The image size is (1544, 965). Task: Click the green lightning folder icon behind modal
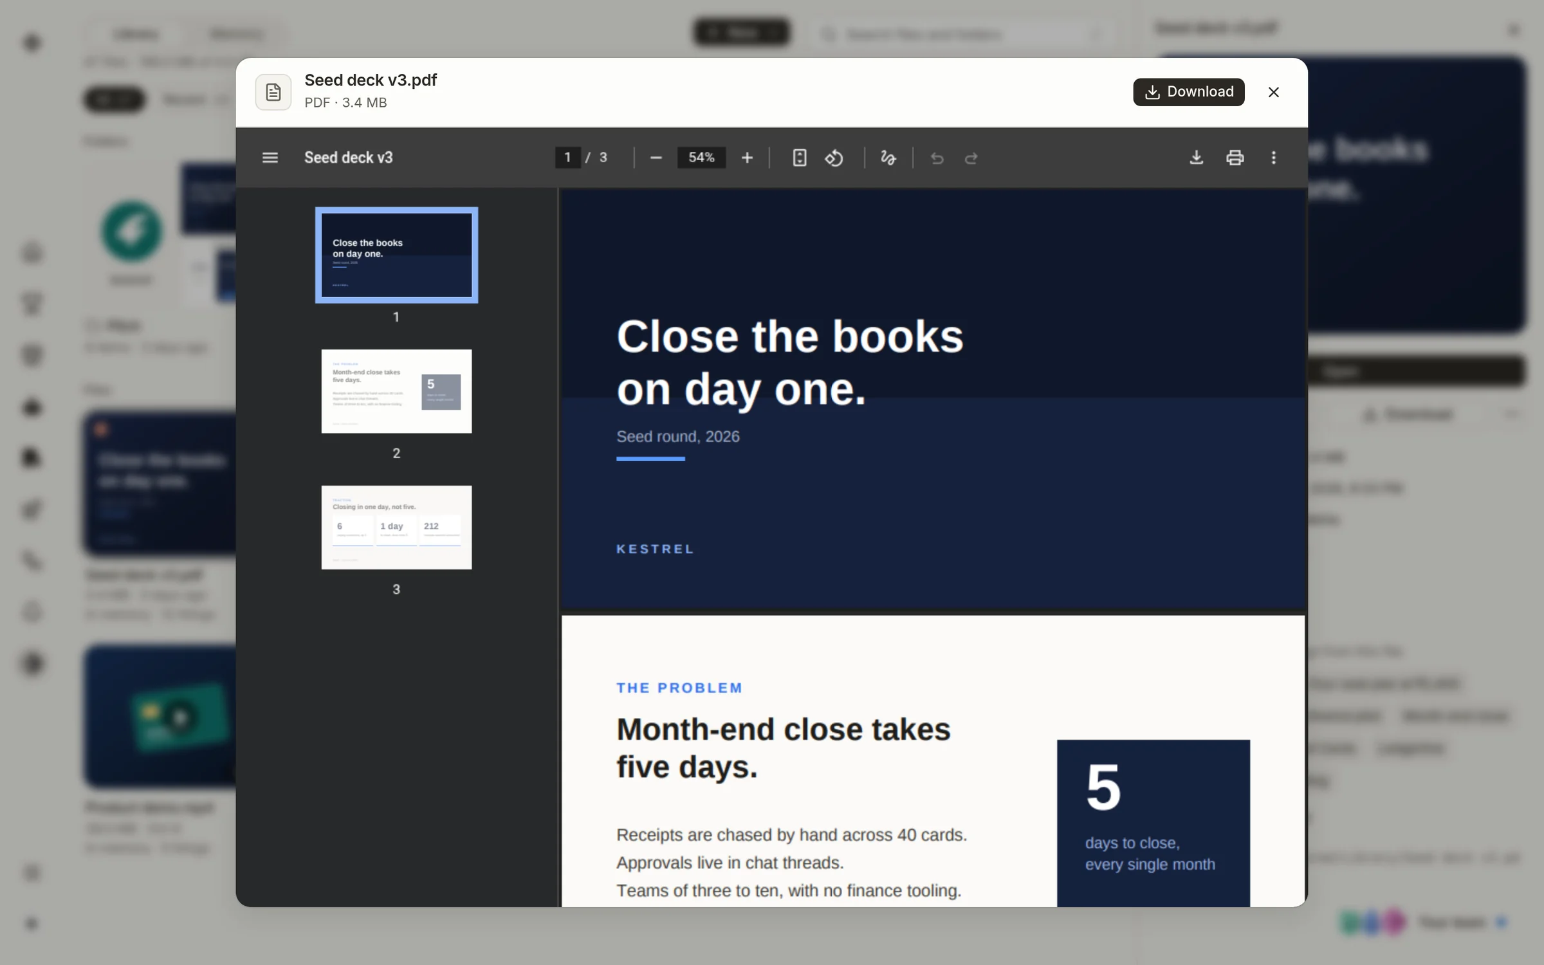(132, 231)
